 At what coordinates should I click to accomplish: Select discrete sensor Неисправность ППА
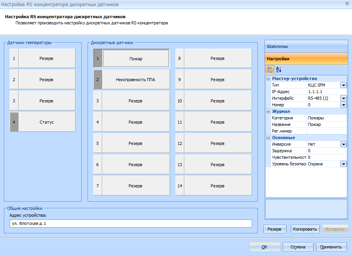(136, 80)
